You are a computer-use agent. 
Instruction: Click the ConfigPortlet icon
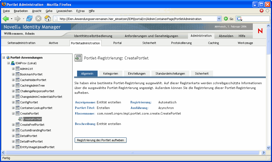tap(18, 102)
